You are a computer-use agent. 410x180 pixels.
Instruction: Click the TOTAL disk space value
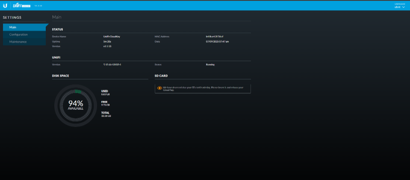point(106,116)
